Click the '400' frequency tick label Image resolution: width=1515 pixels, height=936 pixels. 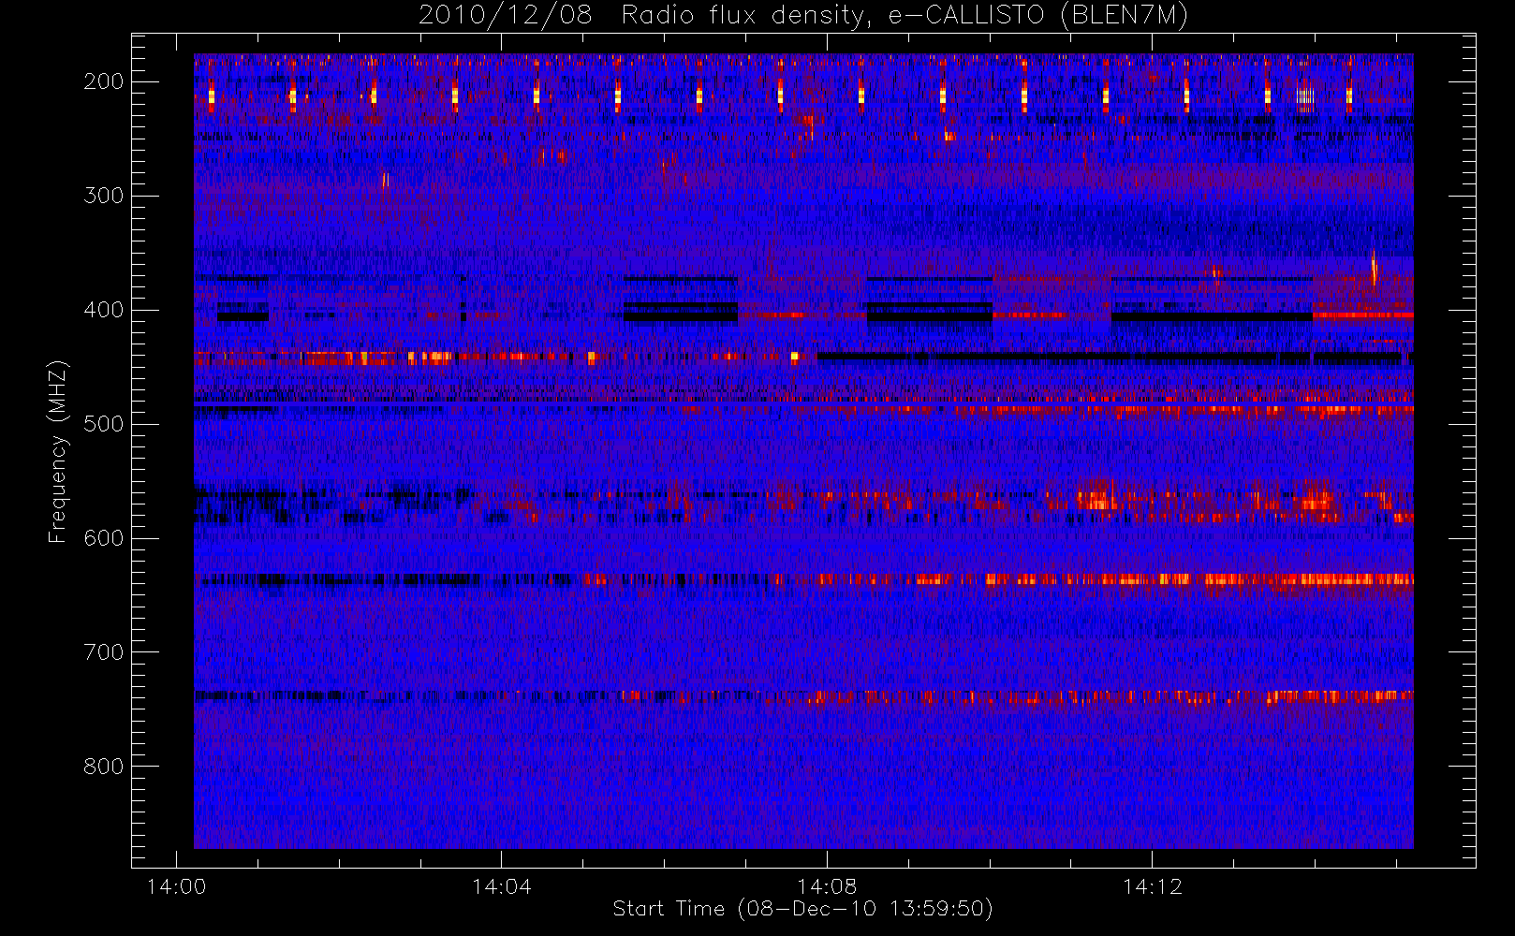click(103, 310)
